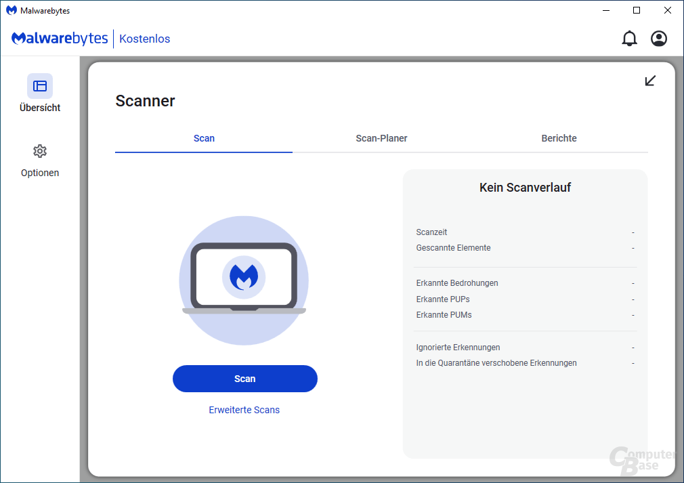
Task: Click the Malwarebytes logo in the header
Action: tap(60, 39)
